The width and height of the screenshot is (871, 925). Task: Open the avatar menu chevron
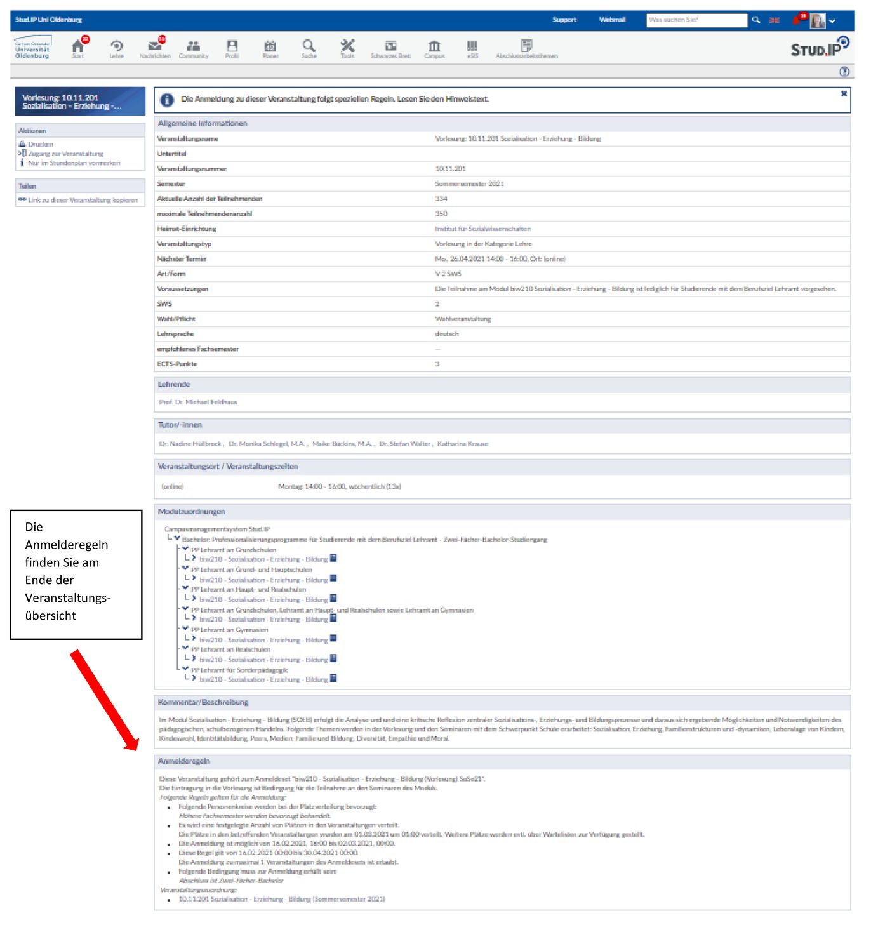832,21
